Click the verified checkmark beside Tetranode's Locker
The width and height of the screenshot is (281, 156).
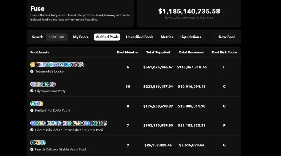[x=32, y=71]
